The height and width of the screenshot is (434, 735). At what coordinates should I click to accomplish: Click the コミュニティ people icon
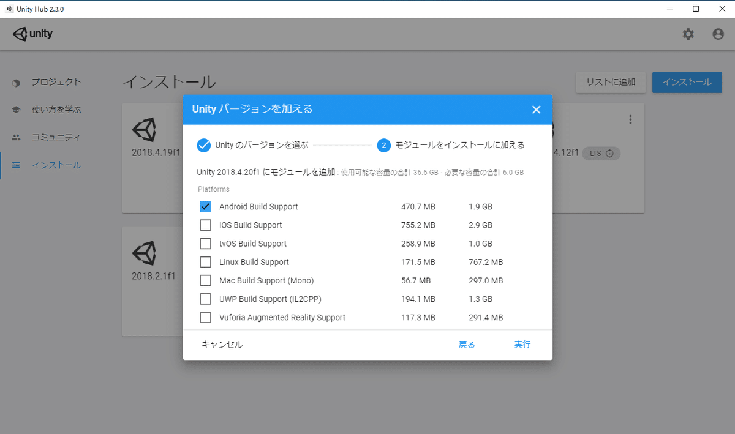(x=17, y=138)
